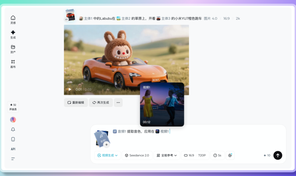The image size is (296, 176).
Task: Click the 开会员 membership badge
Action: [x=13, y=107]
